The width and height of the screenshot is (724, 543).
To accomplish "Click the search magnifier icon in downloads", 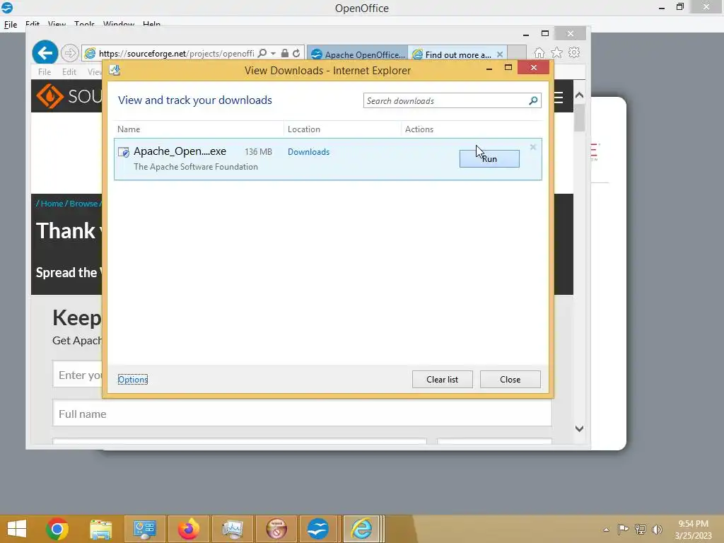I will [x=533, y=100].
